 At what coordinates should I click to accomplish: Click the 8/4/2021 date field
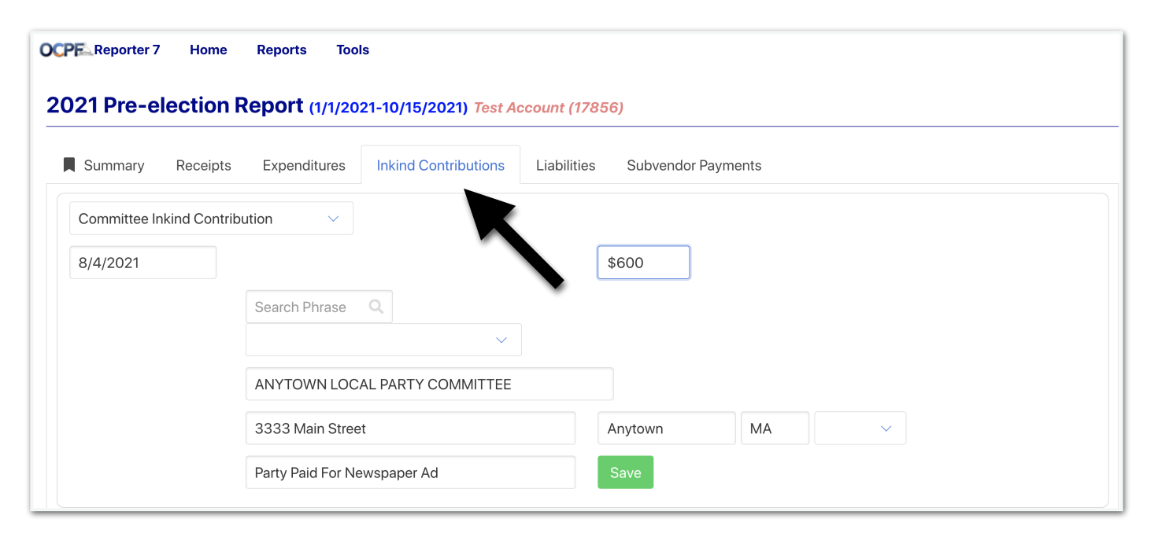pos(142,263)
